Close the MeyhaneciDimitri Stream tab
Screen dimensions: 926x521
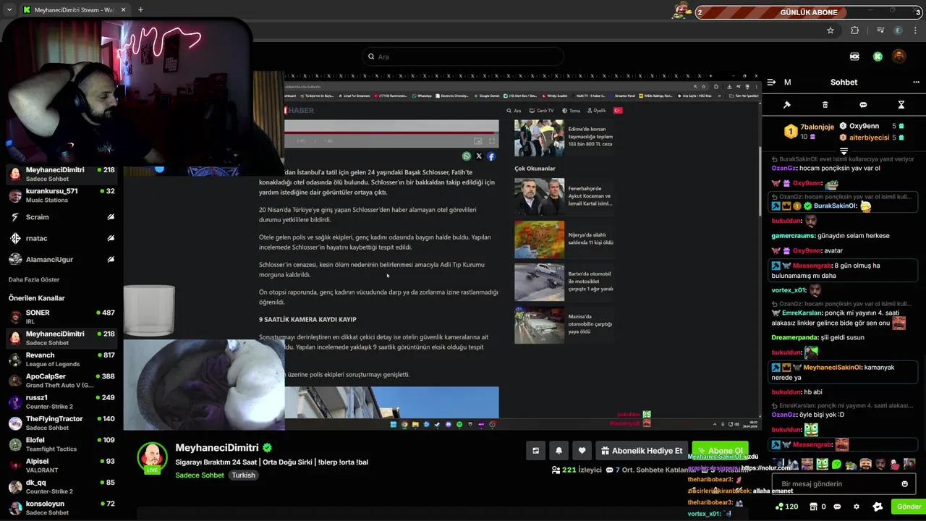[123, 10]
